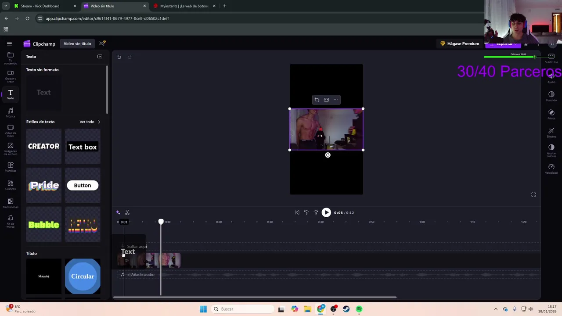Image resolution: width=562 pixels, height=316 pixels.
Task: Open the Tu contenido sidebar tab
Action: tap(11, 58)
